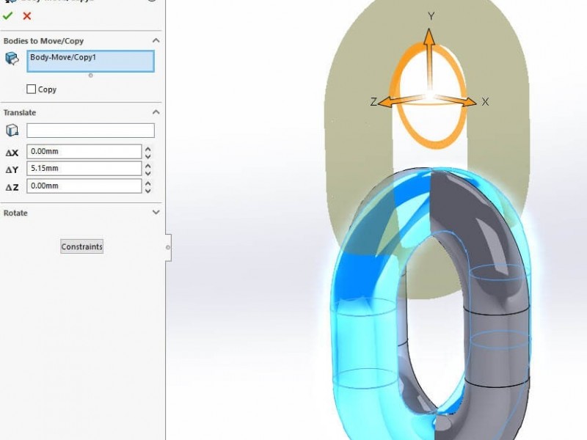
Task: Click the empty translation reference field
Action: [90, 131]
